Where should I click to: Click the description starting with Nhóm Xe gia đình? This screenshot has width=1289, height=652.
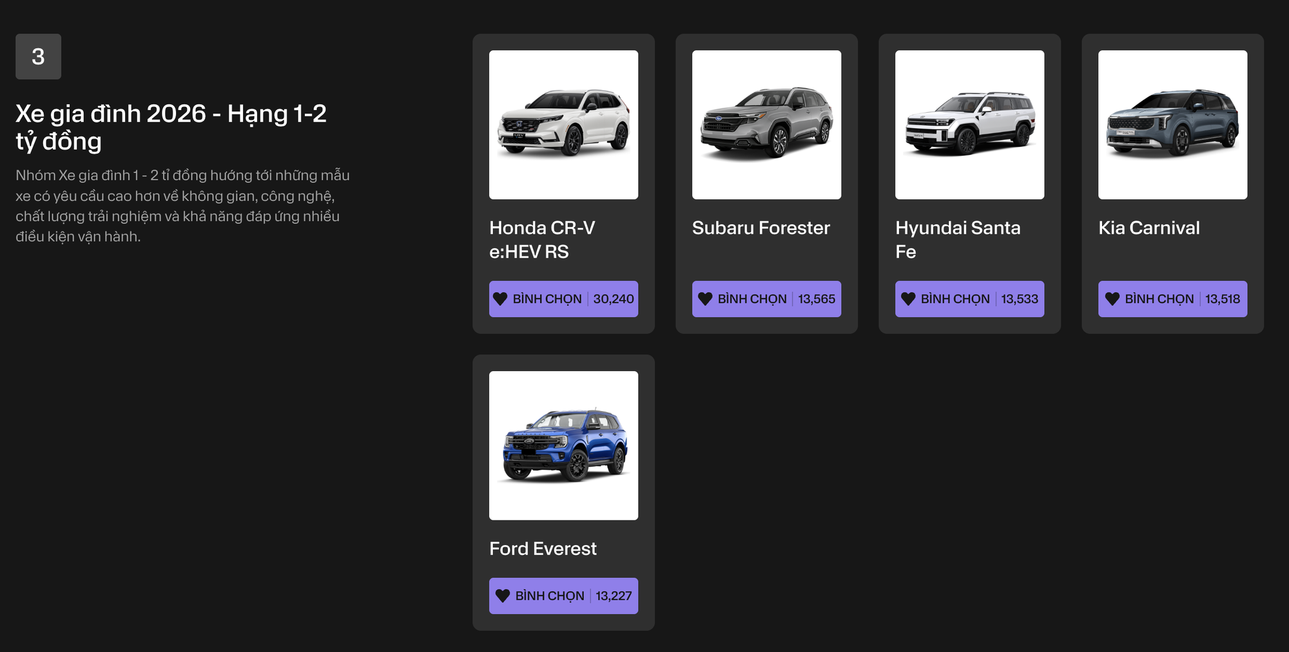pos(182,206)
